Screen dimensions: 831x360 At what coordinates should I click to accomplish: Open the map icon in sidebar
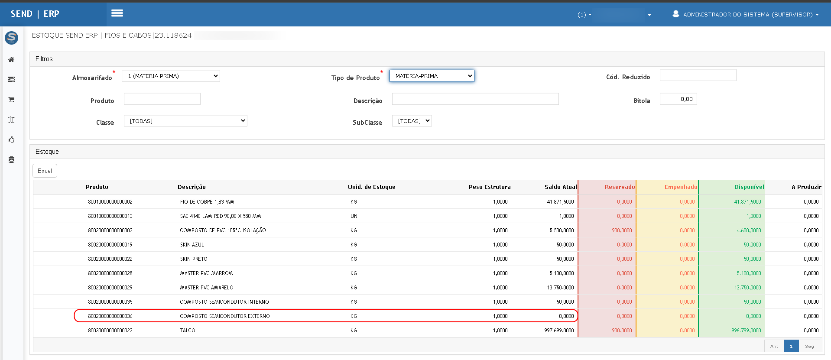(11, 120)
